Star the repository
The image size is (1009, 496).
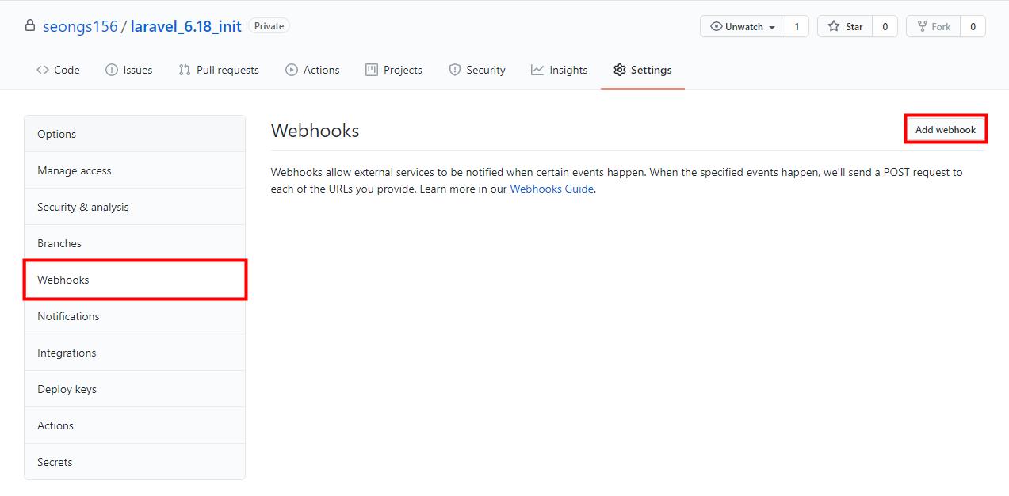[845, 26]
